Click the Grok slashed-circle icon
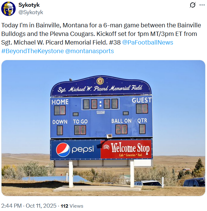Screen dimensions: 207x211 193,5
